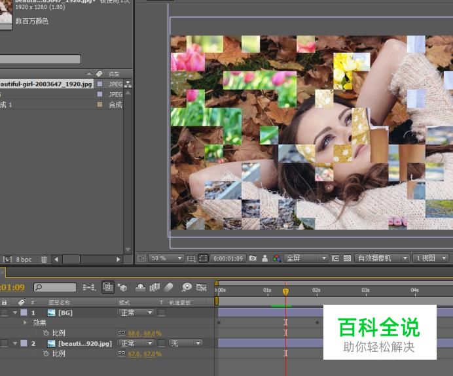
Task: Click the timeline layer search field
Action: [x=55, y=287]
